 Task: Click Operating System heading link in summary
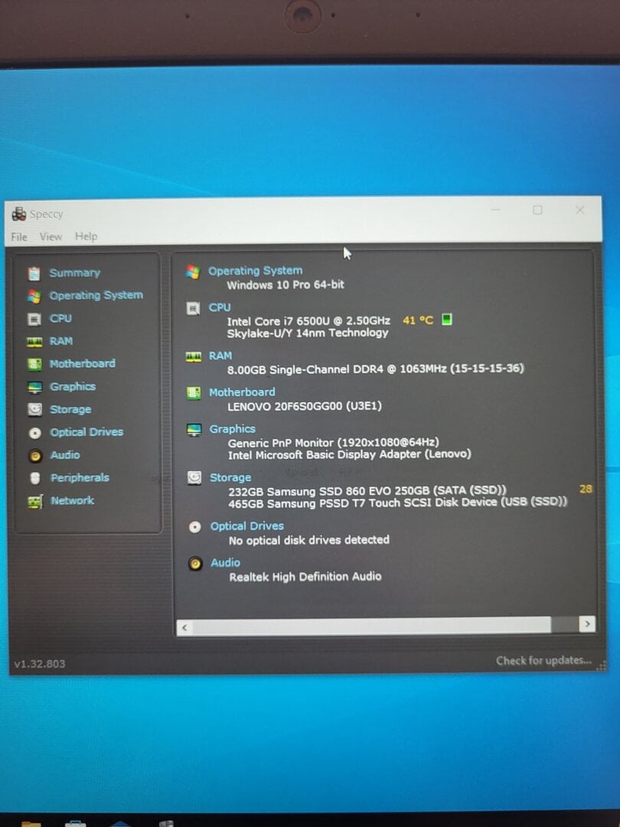(x=255, y=270)
